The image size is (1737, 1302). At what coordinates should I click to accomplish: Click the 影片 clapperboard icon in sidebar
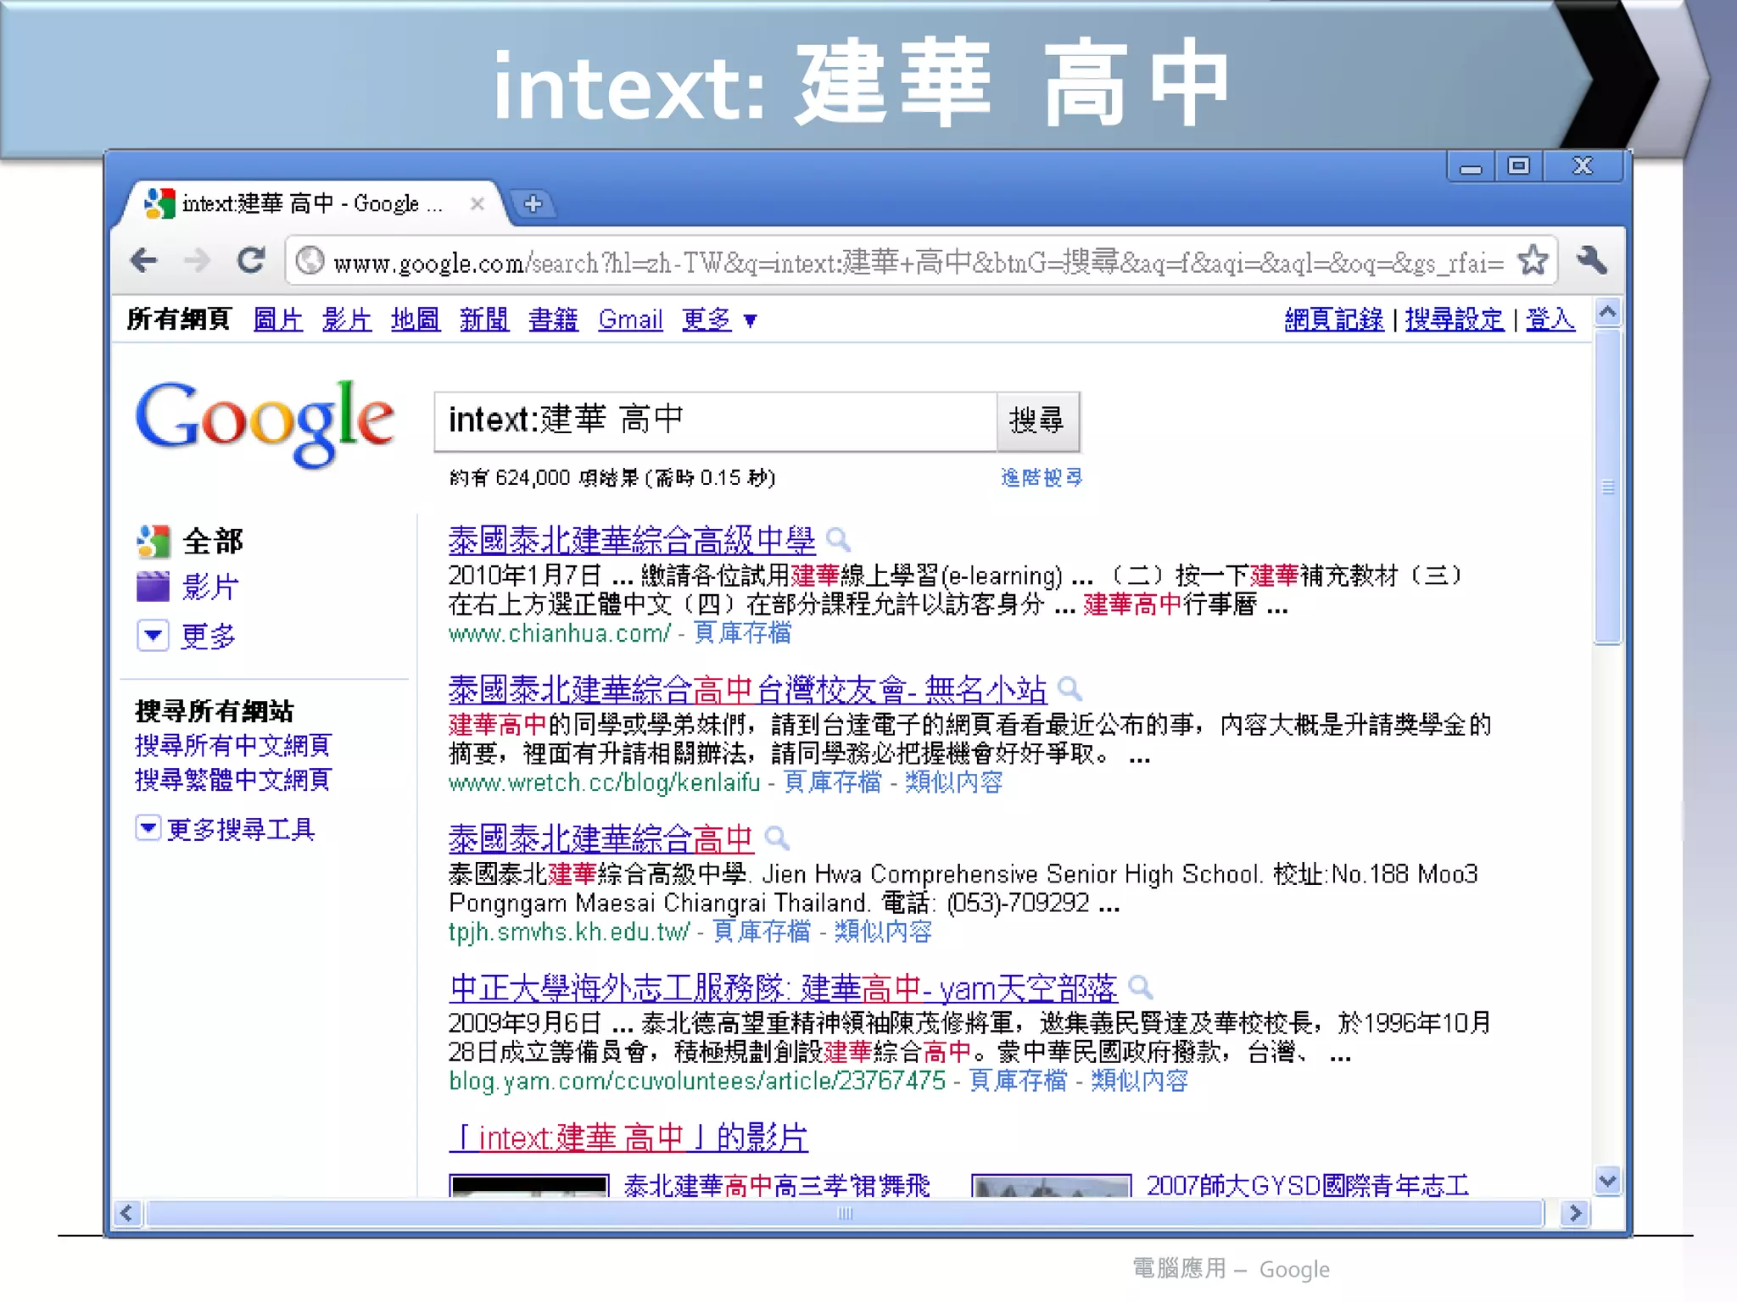point(154,587)
